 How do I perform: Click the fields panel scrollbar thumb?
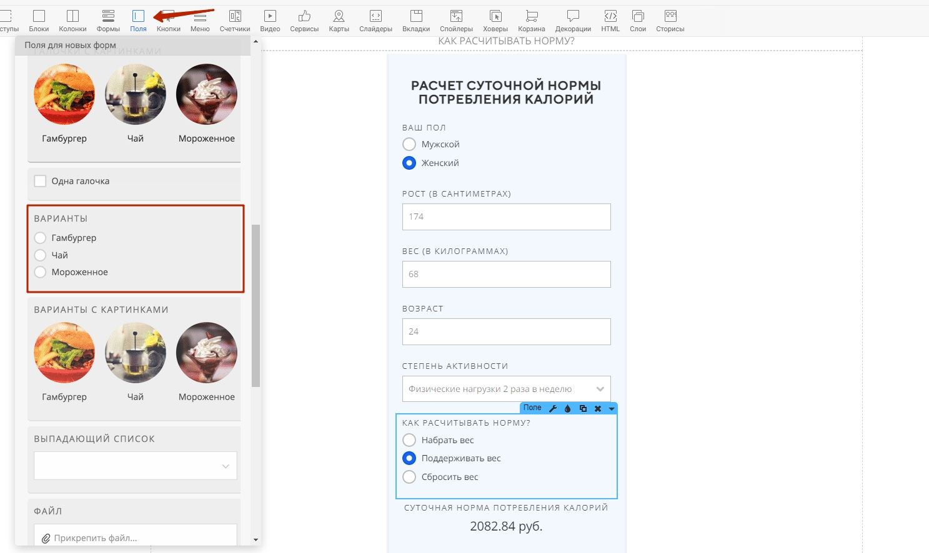(256, 305)
